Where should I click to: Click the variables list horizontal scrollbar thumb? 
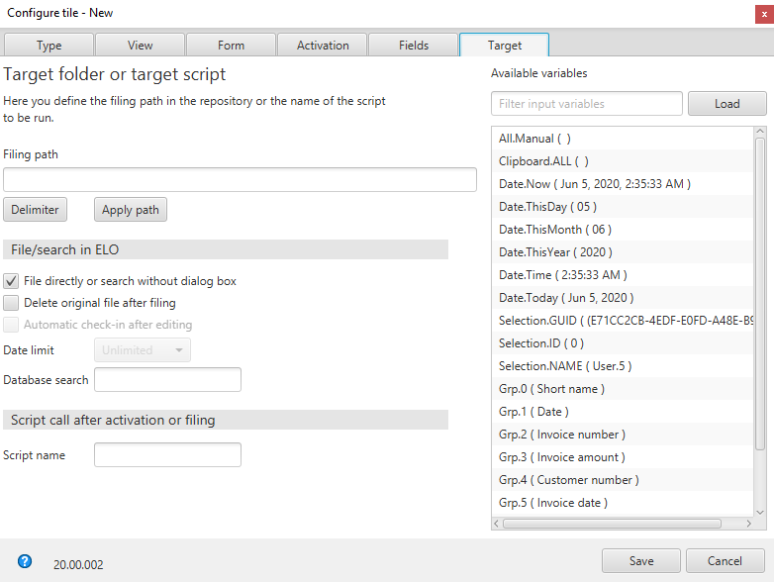click(612, 524)
